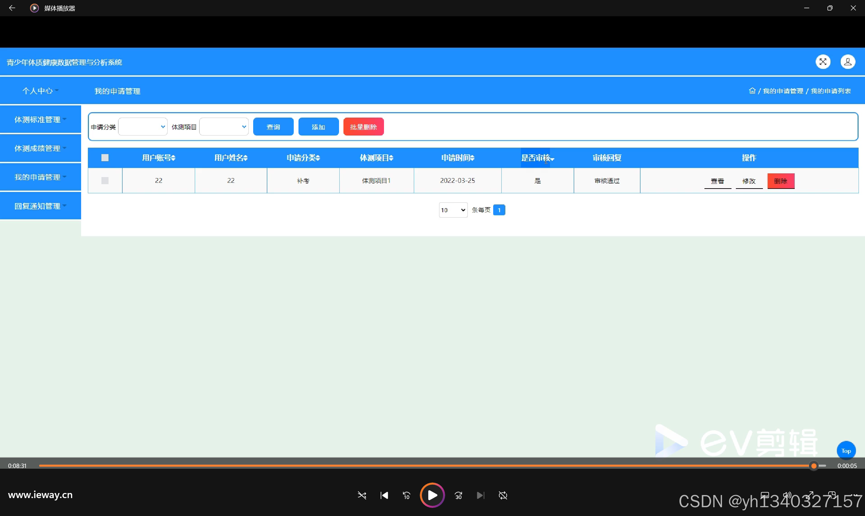Change the 10 items per page selector

[x=453, y=210]
